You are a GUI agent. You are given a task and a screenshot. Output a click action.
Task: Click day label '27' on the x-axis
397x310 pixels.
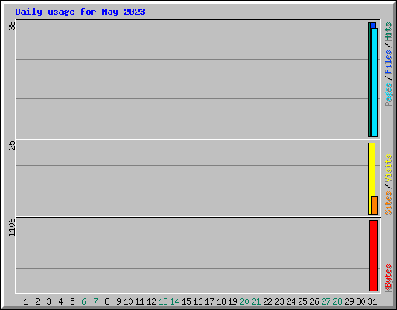(x=326, y=301)
